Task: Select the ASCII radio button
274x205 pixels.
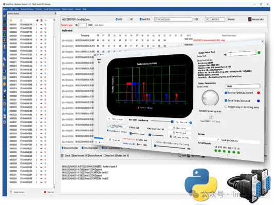Action: [x=117, y=19]
